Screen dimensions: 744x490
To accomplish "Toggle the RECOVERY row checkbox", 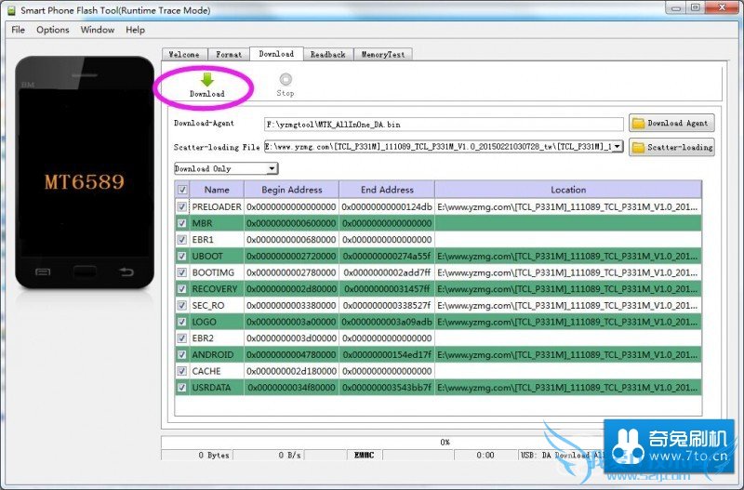I will tap(181, 289).
